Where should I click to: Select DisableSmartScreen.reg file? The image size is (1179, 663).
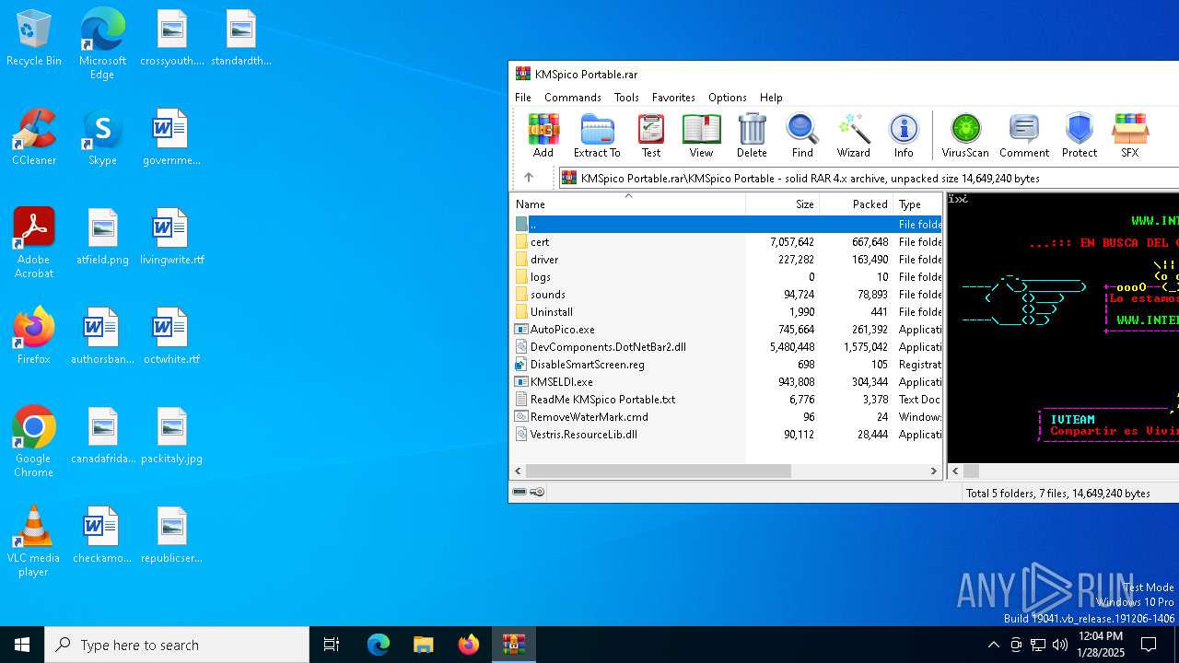coord(727,364)
